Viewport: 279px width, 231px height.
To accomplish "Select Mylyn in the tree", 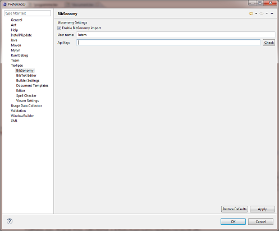I will pos(16,50).
